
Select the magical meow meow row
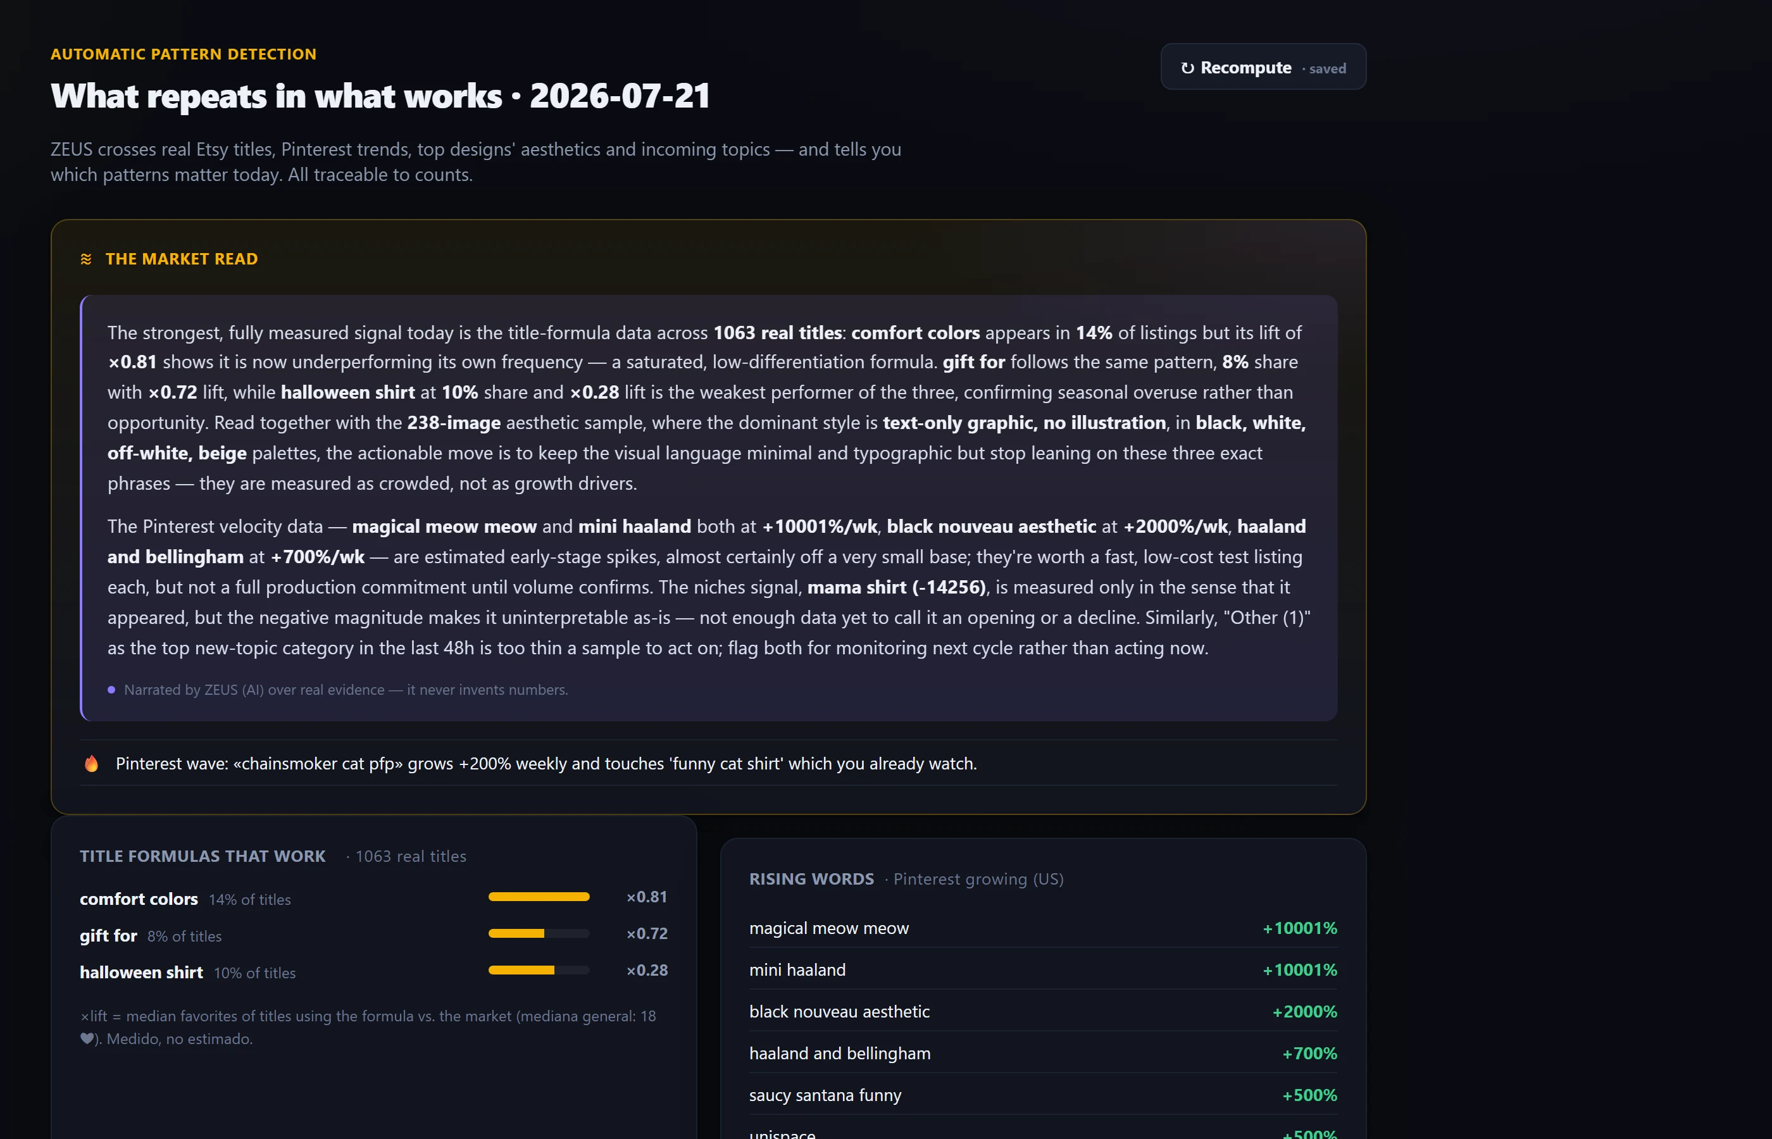[1043, 928]
